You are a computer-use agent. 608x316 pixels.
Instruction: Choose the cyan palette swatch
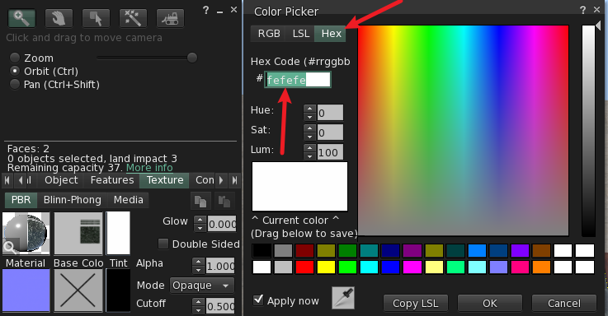pyautogui.click(x=369, y=267)
